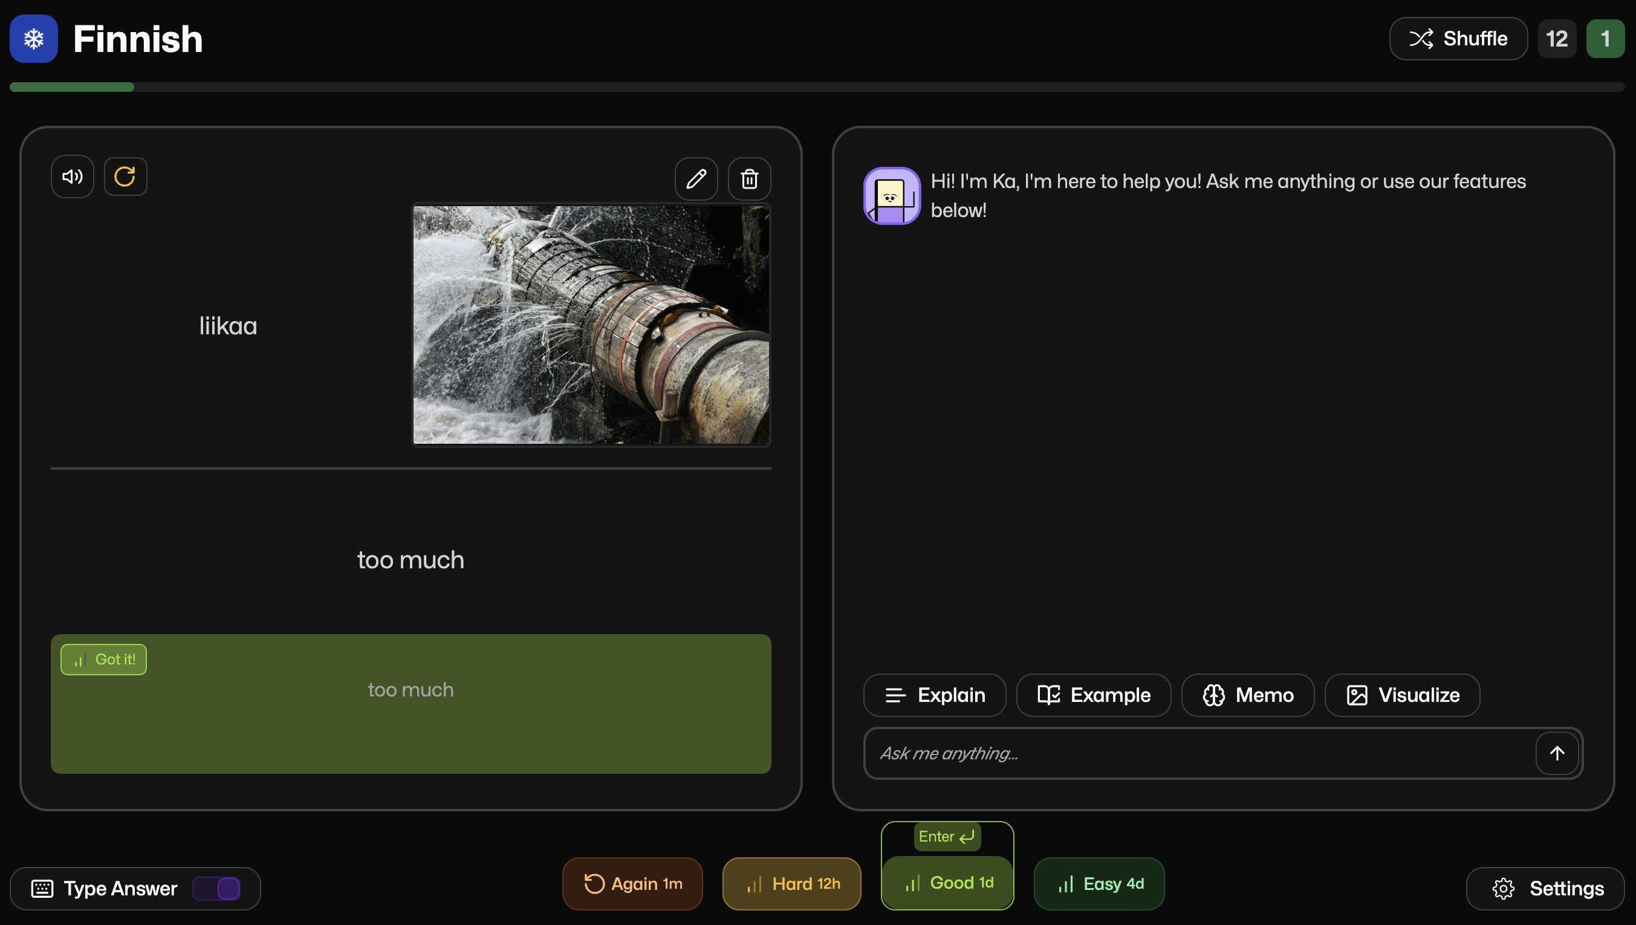This screenshot has height=925, width=1636.
Task: Shuffle the flashcard deck
Action: [x=1458, y=39]
